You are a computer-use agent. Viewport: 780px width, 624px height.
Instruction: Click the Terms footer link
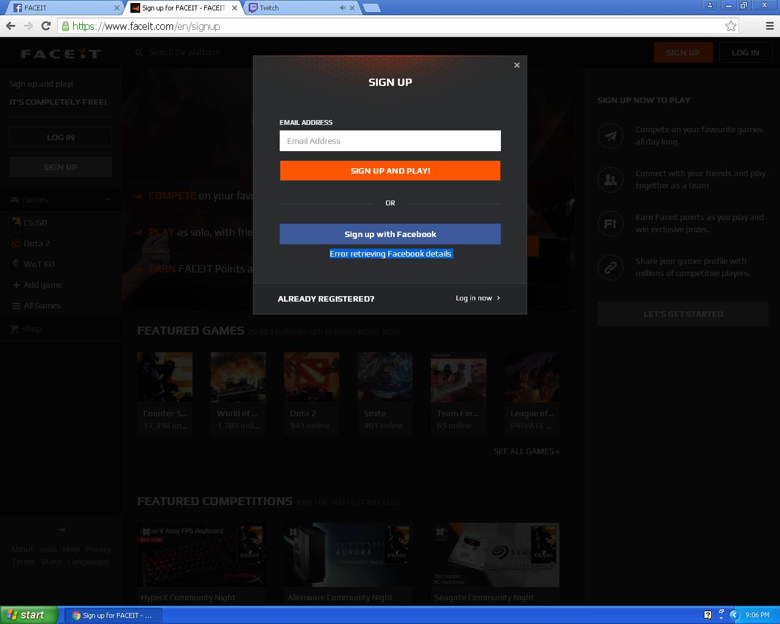(23, 561)
